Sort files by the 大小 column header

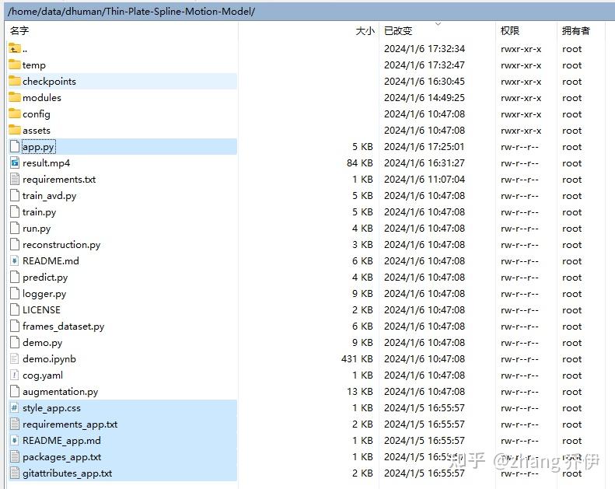coord(364,30)
